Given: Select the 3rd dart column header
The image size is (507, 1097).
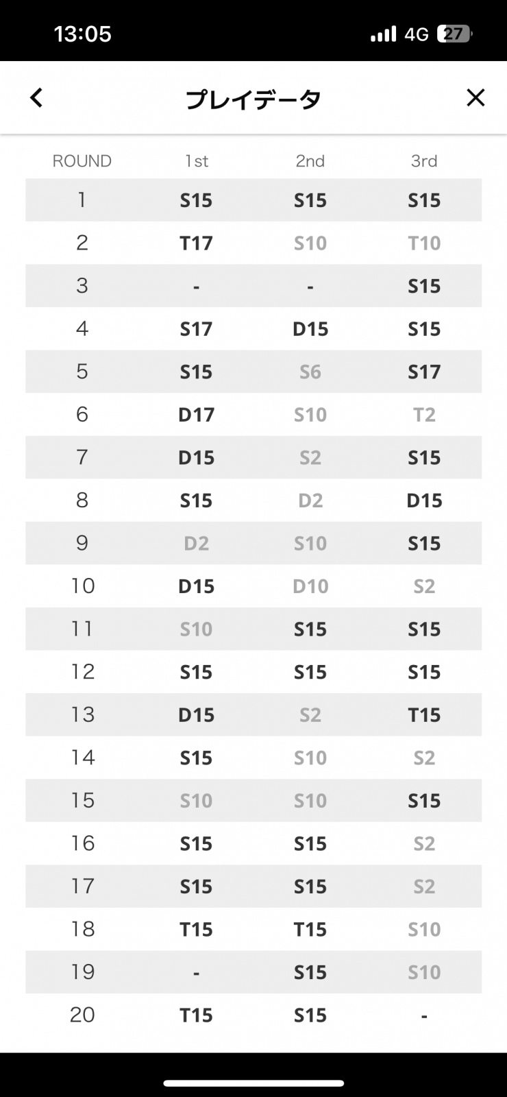Looking at the screenshot, I should (424, 161).
